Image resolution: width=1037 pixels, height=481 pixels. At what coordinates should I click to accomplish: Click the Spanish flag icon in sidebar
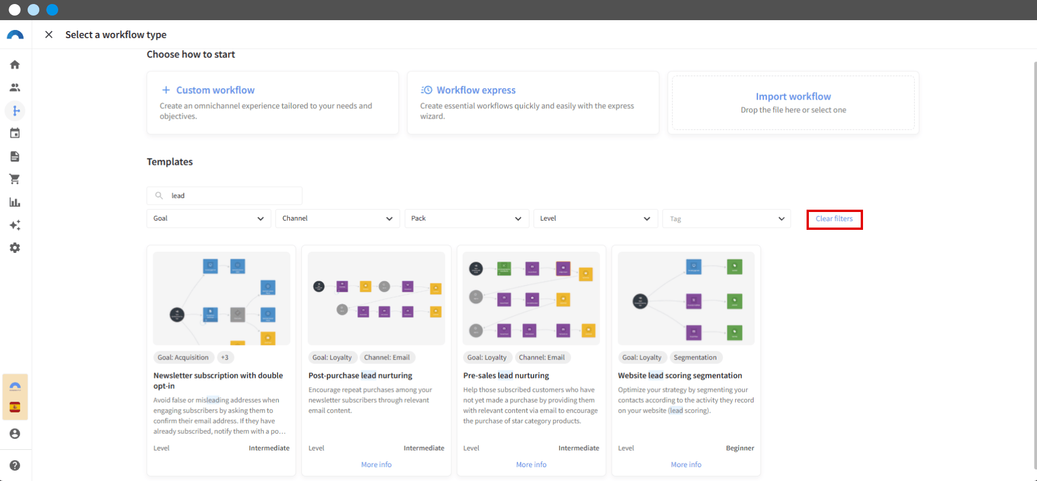click(x=15, y=407)
